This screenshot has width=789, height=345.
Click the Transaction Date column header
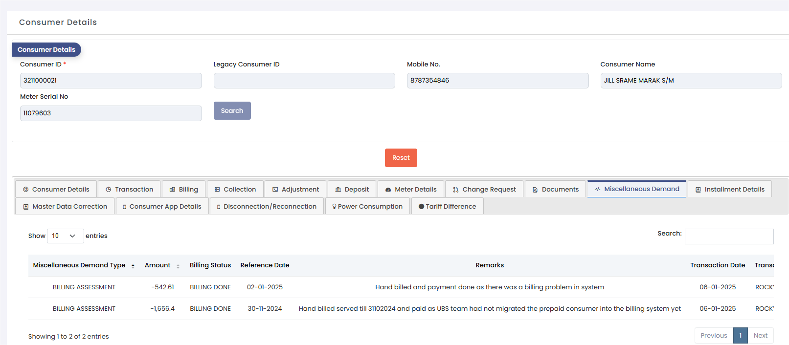click(x=718, y=265)
